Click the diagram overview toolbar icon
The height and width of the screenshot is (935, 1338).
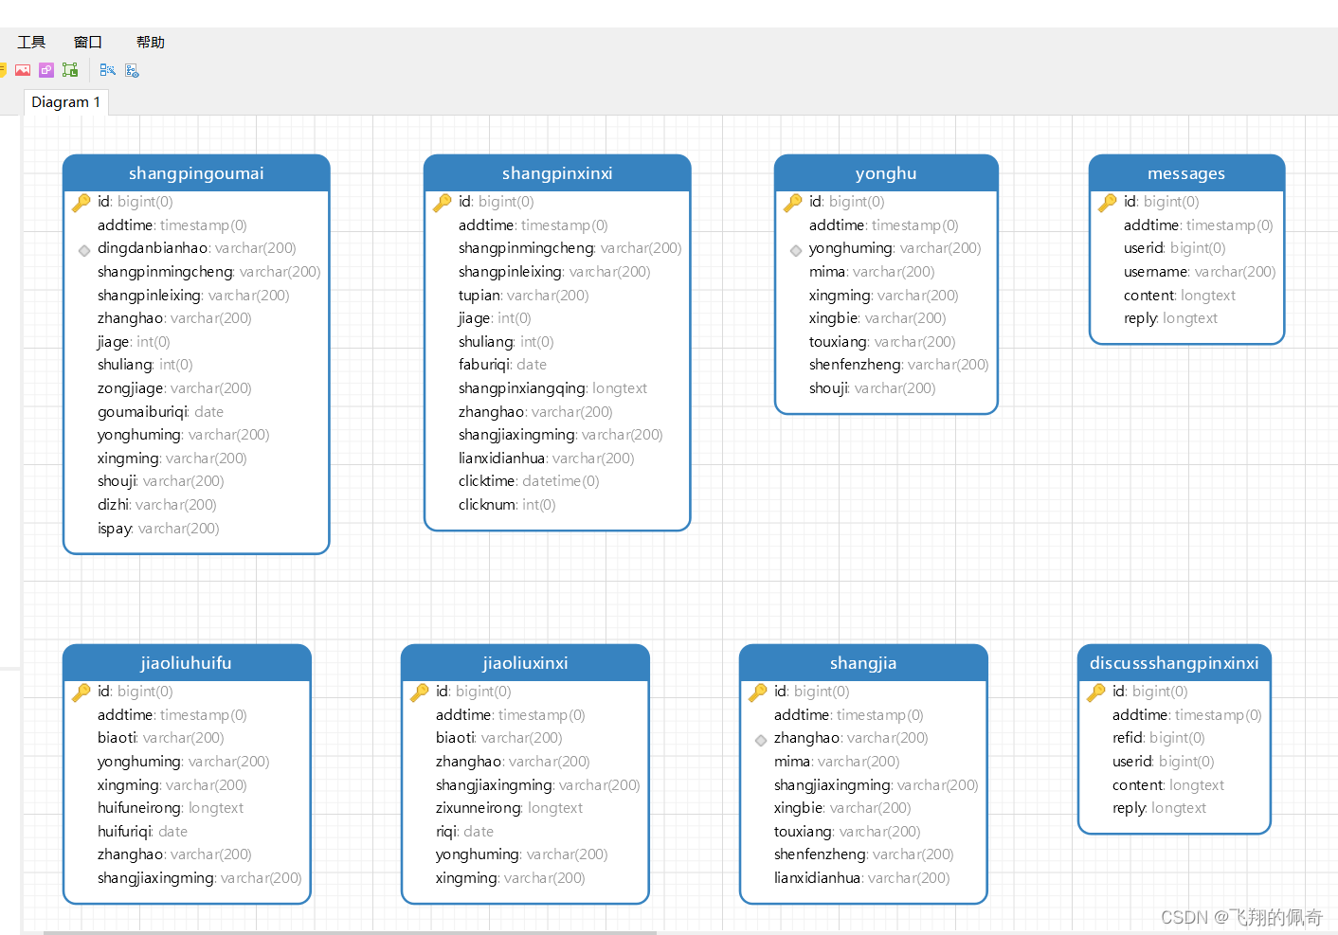tap(132, 70)
